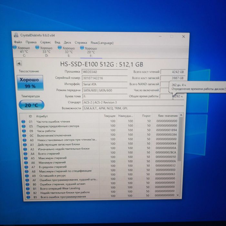Click the Атрибут column header
The width and height of the screenshot is (226, 226).
coord(42,116)
